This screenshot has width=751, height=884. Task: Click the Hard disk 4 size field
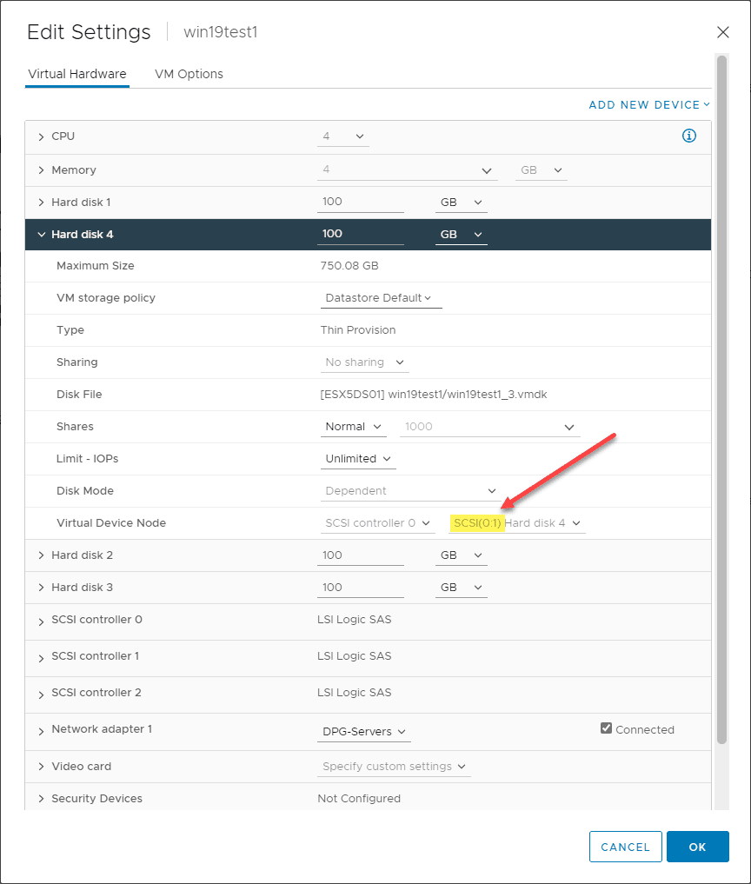(360, 234)
